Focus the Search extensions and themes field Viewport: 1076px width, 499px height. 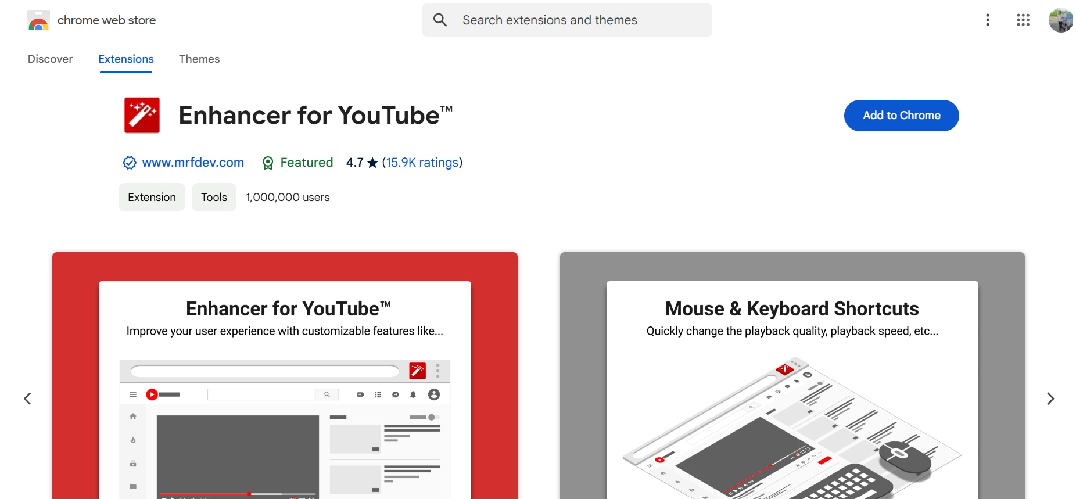click(567, 20)
